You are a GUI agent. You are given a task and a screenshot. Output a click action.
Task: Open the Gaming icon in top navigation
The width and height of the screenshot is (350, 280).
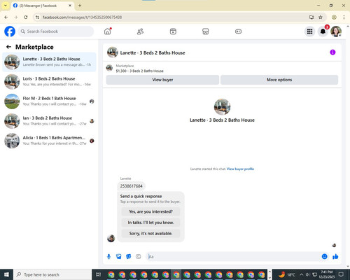coord(238,31)
